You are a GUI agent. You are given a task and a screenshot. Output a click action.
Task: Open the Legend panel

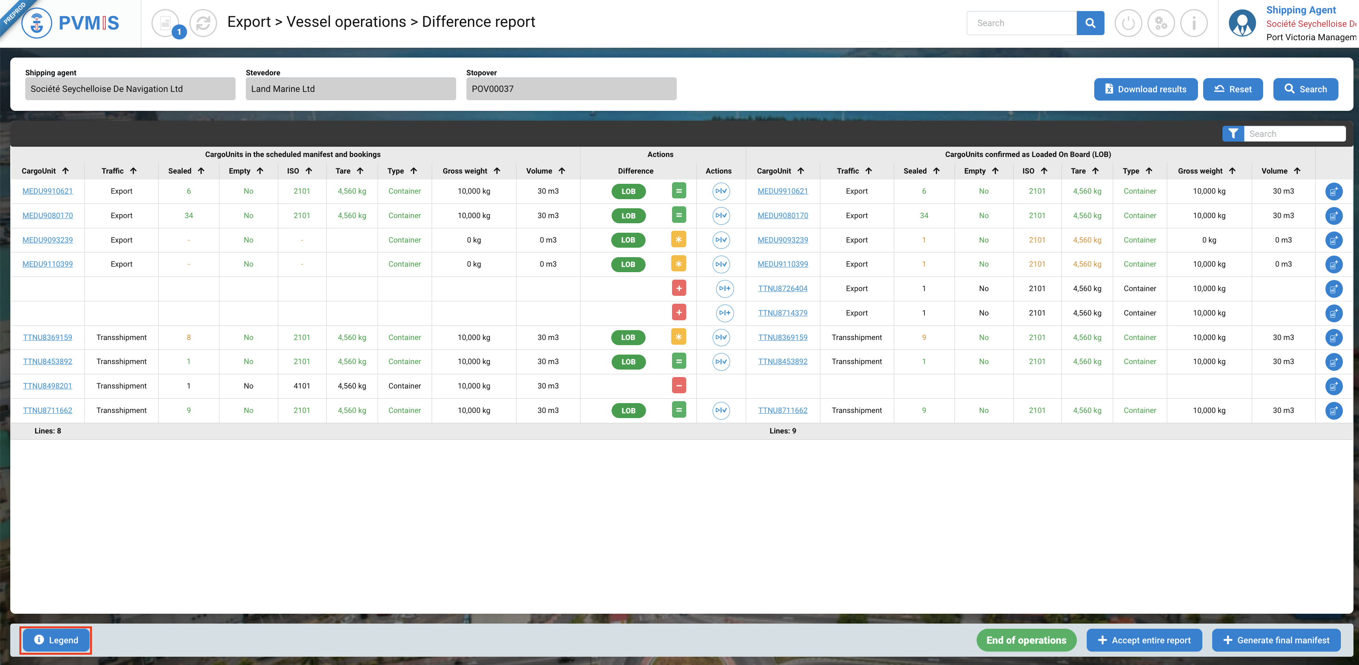56,640
